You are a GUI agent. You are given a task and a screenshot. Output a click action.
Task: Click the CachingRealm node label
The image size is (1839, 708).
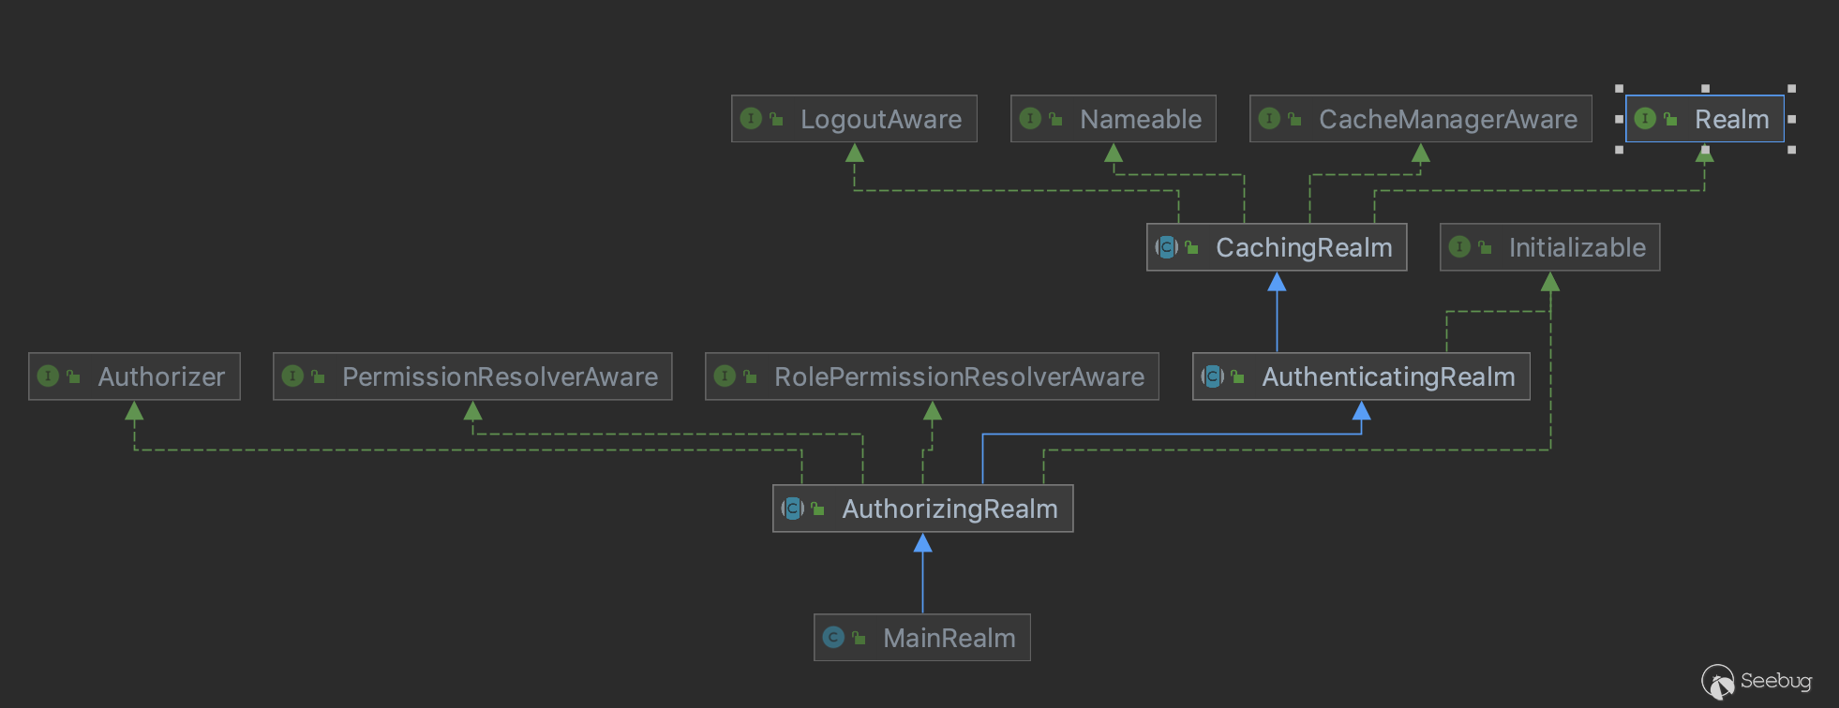[x=1303, y=247]
